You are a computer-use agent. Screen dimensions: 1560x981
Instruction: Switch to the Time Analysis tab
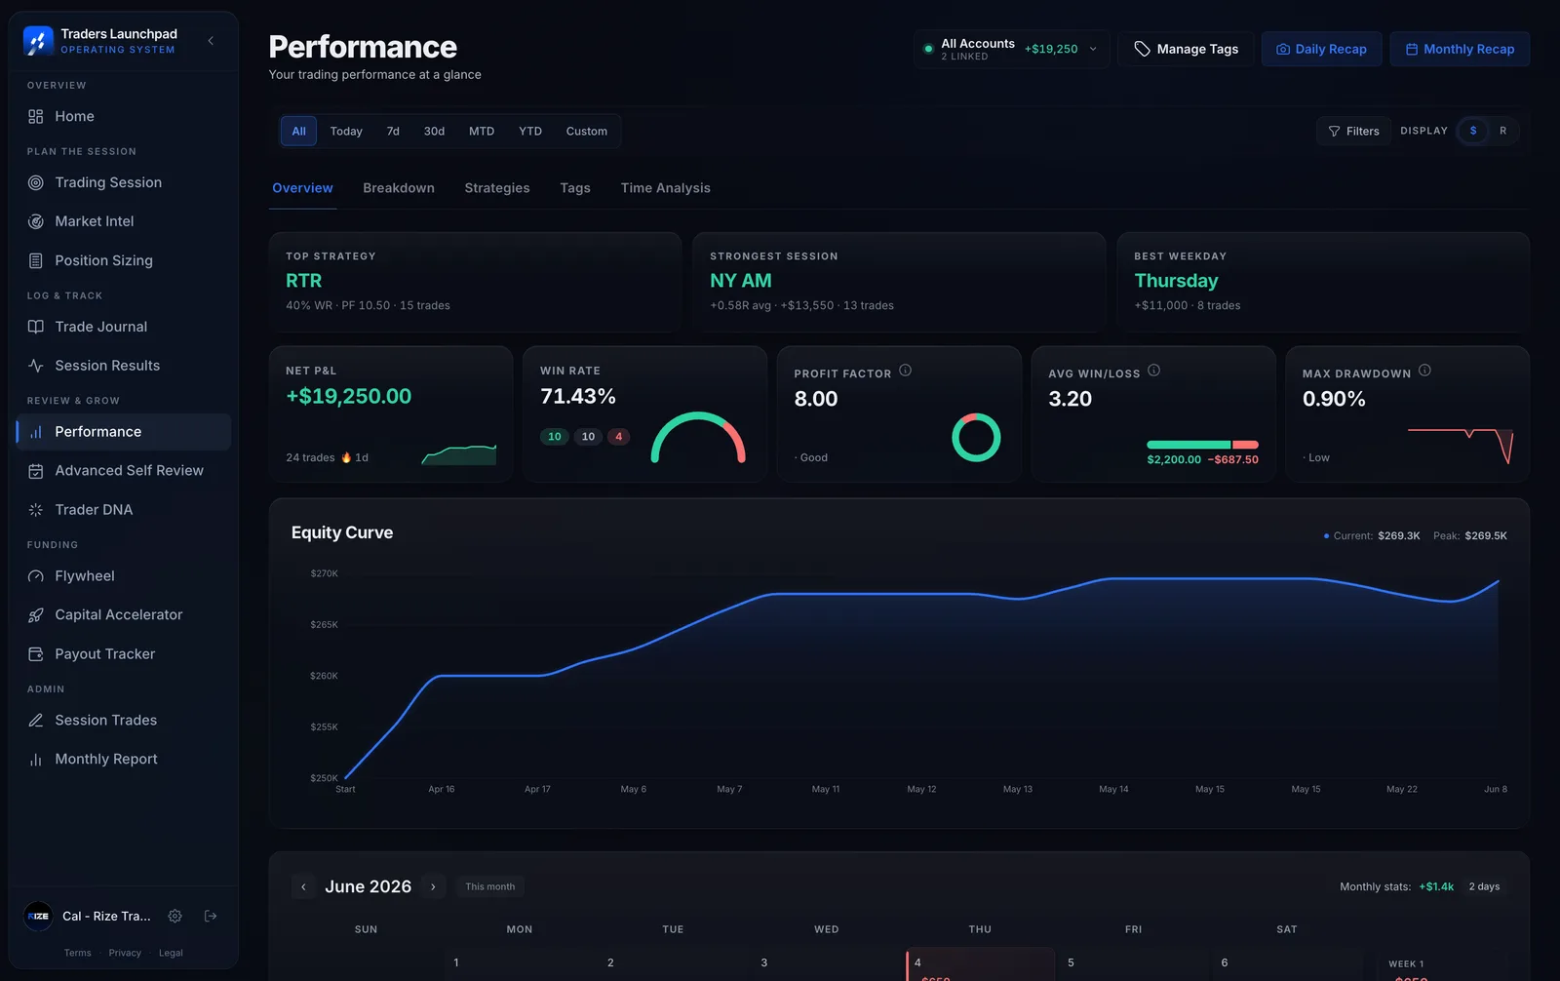tap(666, 188)
